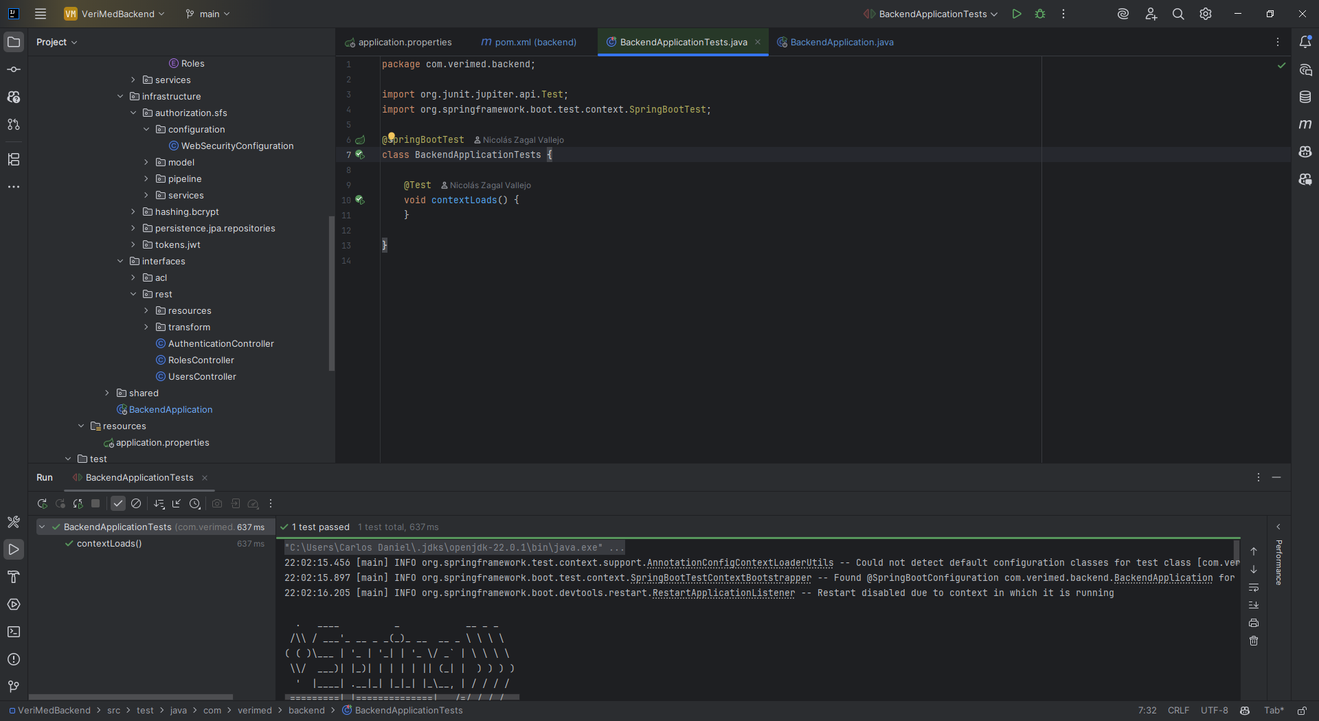Image resolution: width=1319 pixels, height=721 pixels.
Task: Toggle Copilot status icon in status bar
Action: pos(1245,711)
